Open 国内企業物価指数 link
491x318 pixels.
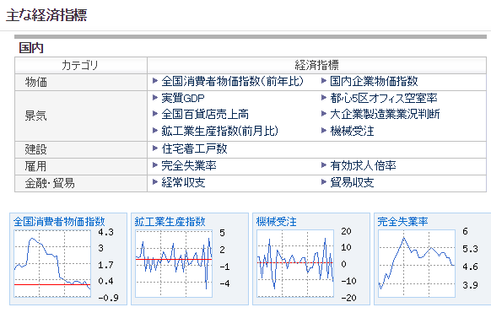[x=375, y=81]
